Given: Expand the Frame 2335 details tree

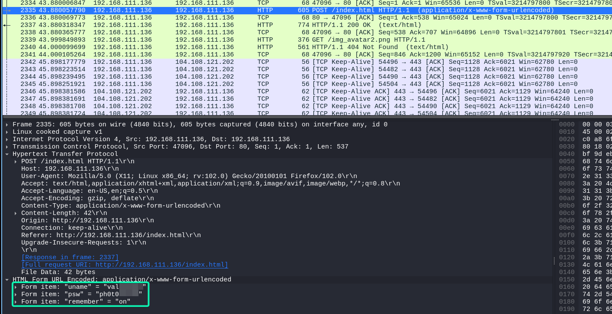Looking at the screenshot, I should 7,125.
